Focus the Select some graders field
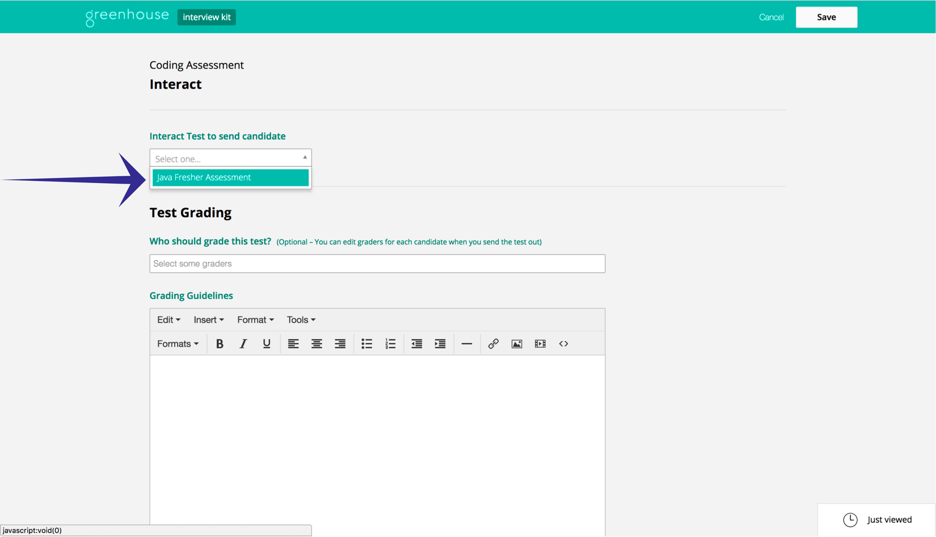 (377, 264)
